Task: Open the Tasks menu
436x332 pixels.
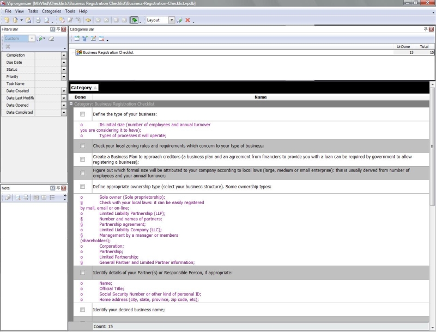Action: click(x=33, y=11)
